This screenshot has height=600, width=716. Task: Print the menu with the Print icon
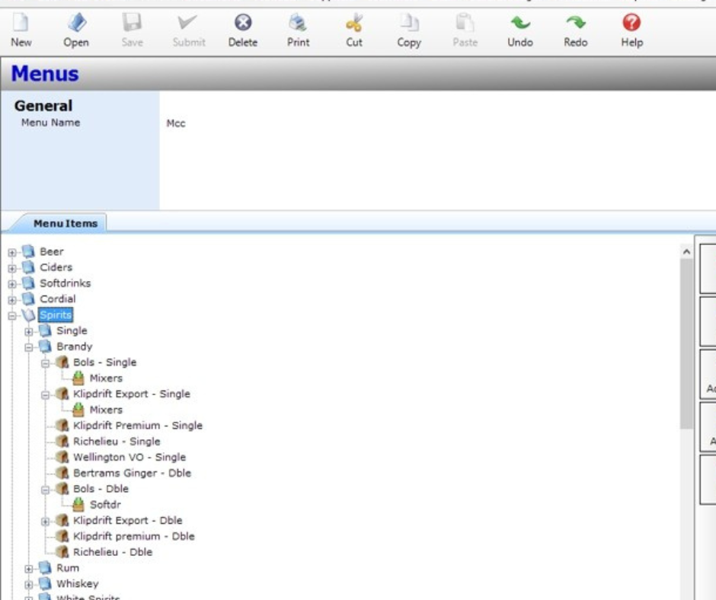click(298, 30)
